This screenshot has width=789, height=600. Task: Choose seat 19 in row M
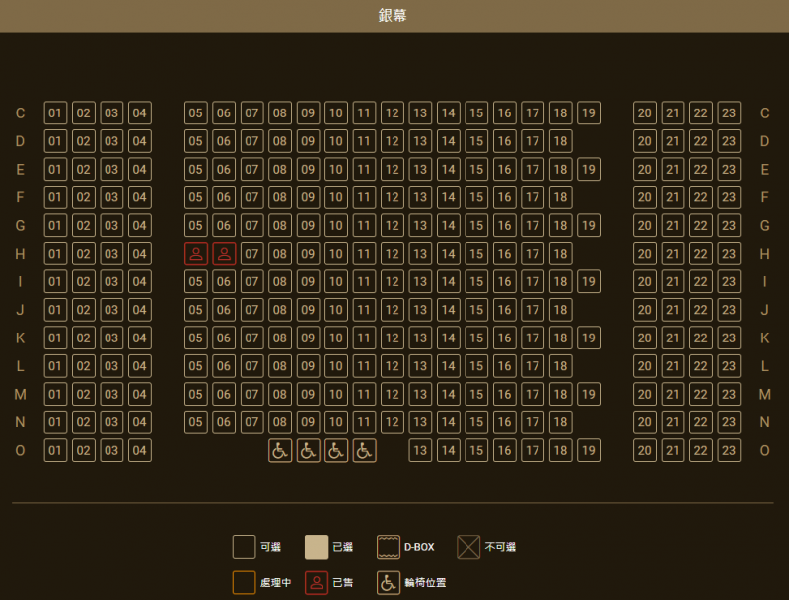point(589,395)
